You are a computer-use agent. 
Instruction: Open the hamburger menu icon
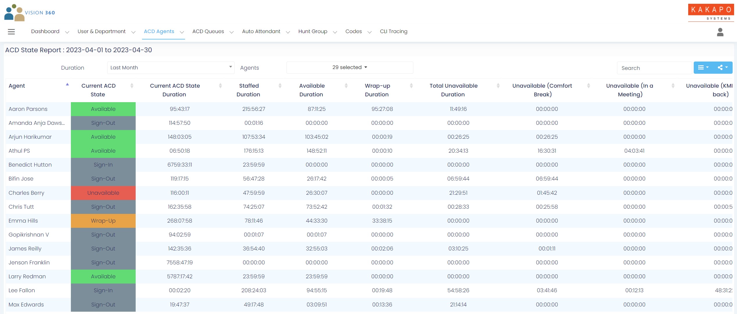(x=11, y=32)
